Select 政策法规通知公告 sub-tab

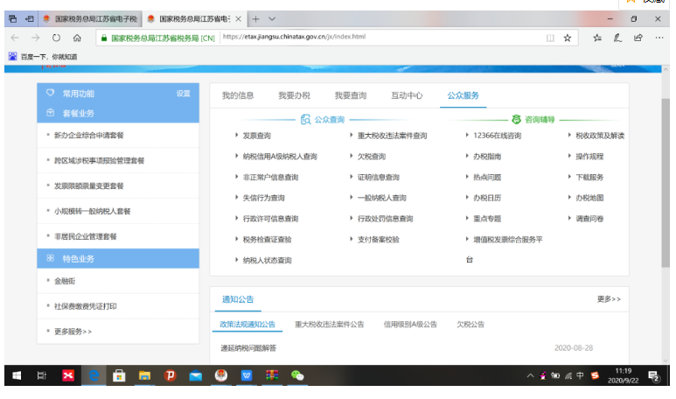click(x=247, y=325)
